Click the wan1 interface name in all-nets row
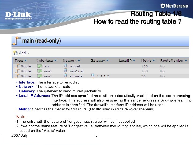Image resolution: width=193 pixels, height=145 pixels. 47,76
